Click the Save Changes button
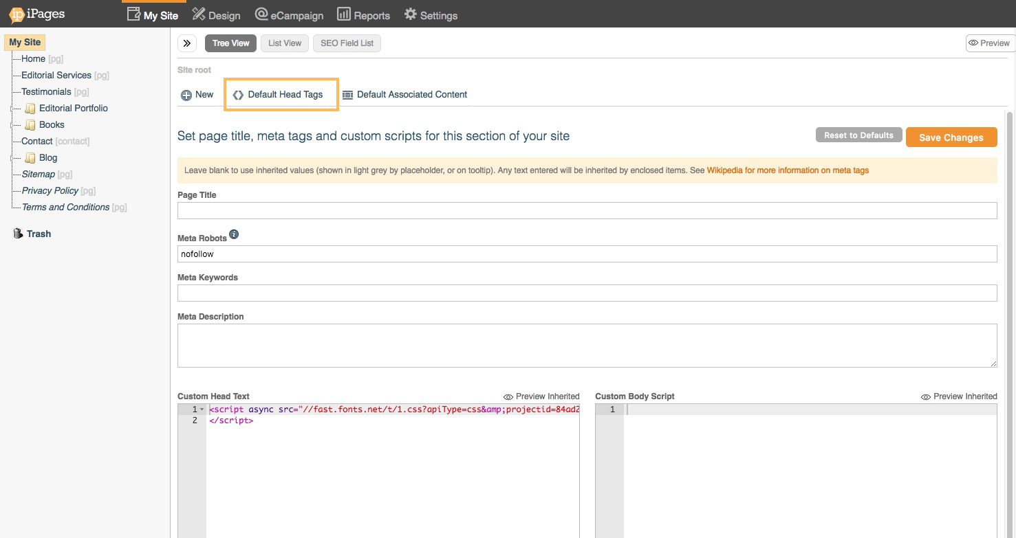Screen dimensions: 1016x538 (x=951, y=137)
